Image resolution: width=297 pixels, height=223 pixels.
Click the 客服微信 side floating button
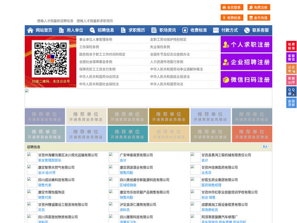pos(291,57)
